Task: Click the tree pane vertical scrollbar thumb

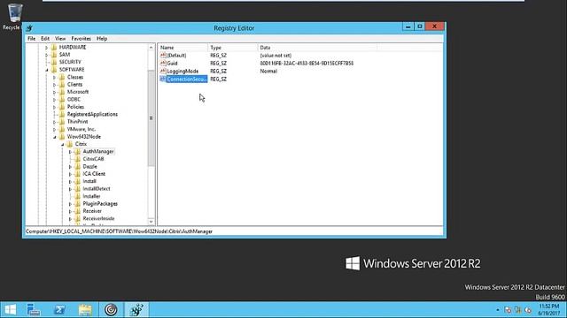Action: 151,118
